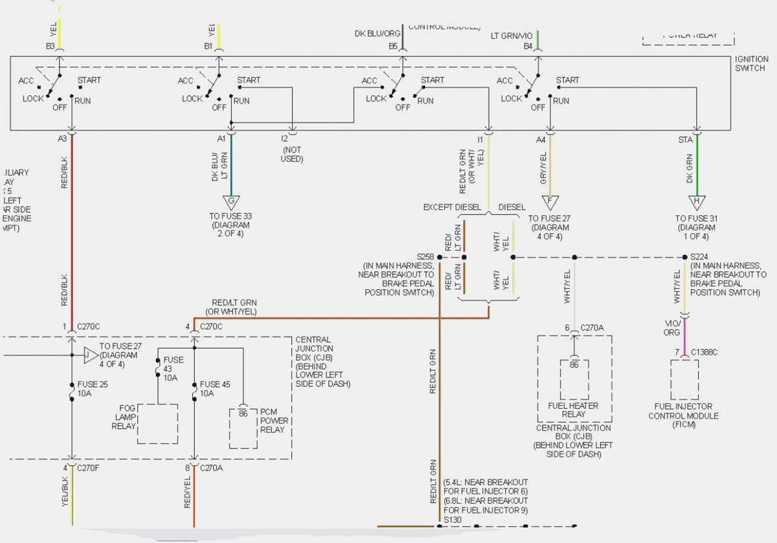The image size is (777, 543).
Task: Click terminal label B5
Action: 393,46
